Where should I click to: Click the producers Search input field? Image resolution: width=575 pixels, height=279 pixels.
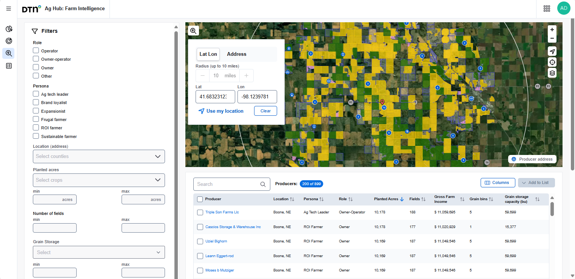pyautogui.click(x=227, y=184)
